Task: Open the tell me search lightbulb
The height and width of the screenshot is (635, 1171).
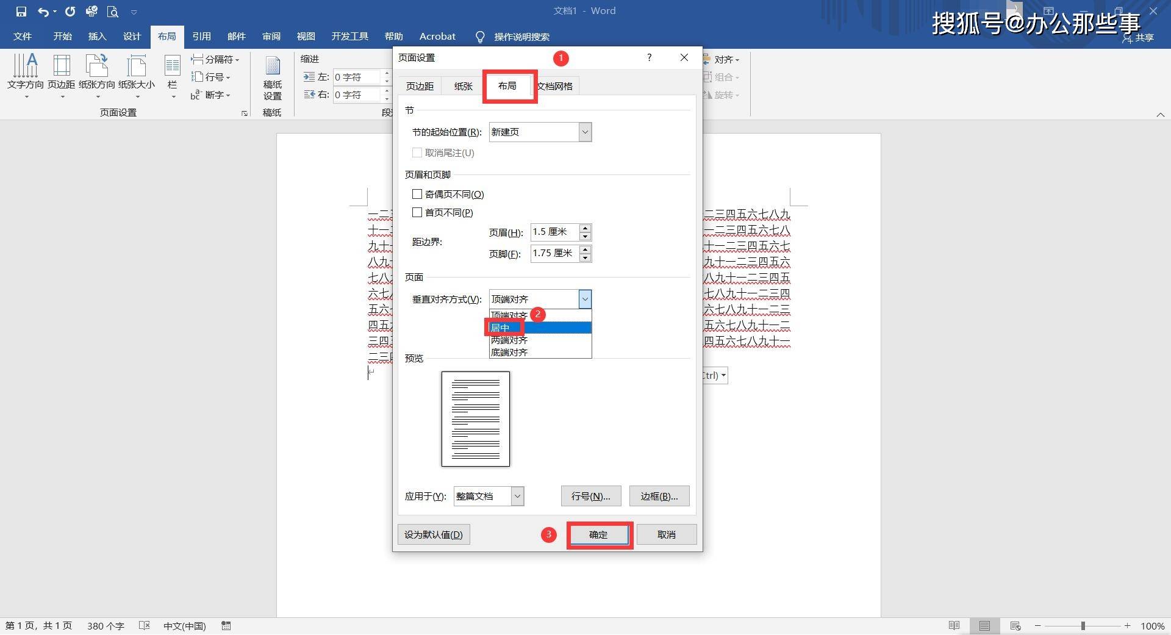Action: pyautogui.click(x=480, y=37)
